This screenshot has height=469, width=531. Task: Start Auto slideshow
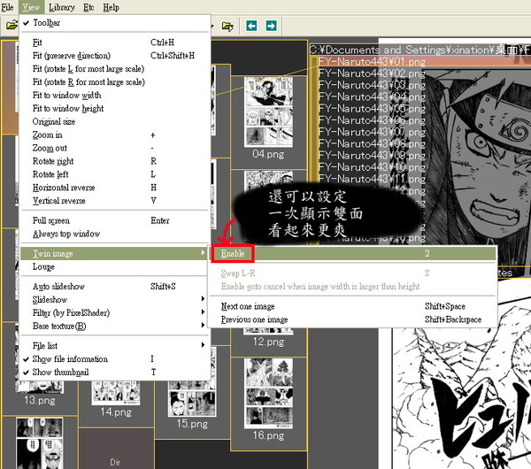pos(114,287)
